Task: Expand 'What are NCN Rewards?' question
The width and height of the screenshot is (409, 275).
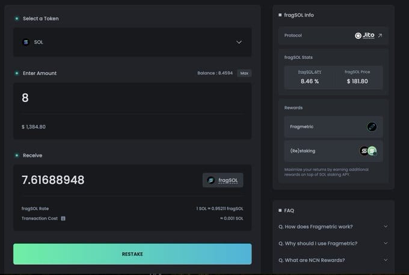Action: pyautogui.click(x=333, y=260)
